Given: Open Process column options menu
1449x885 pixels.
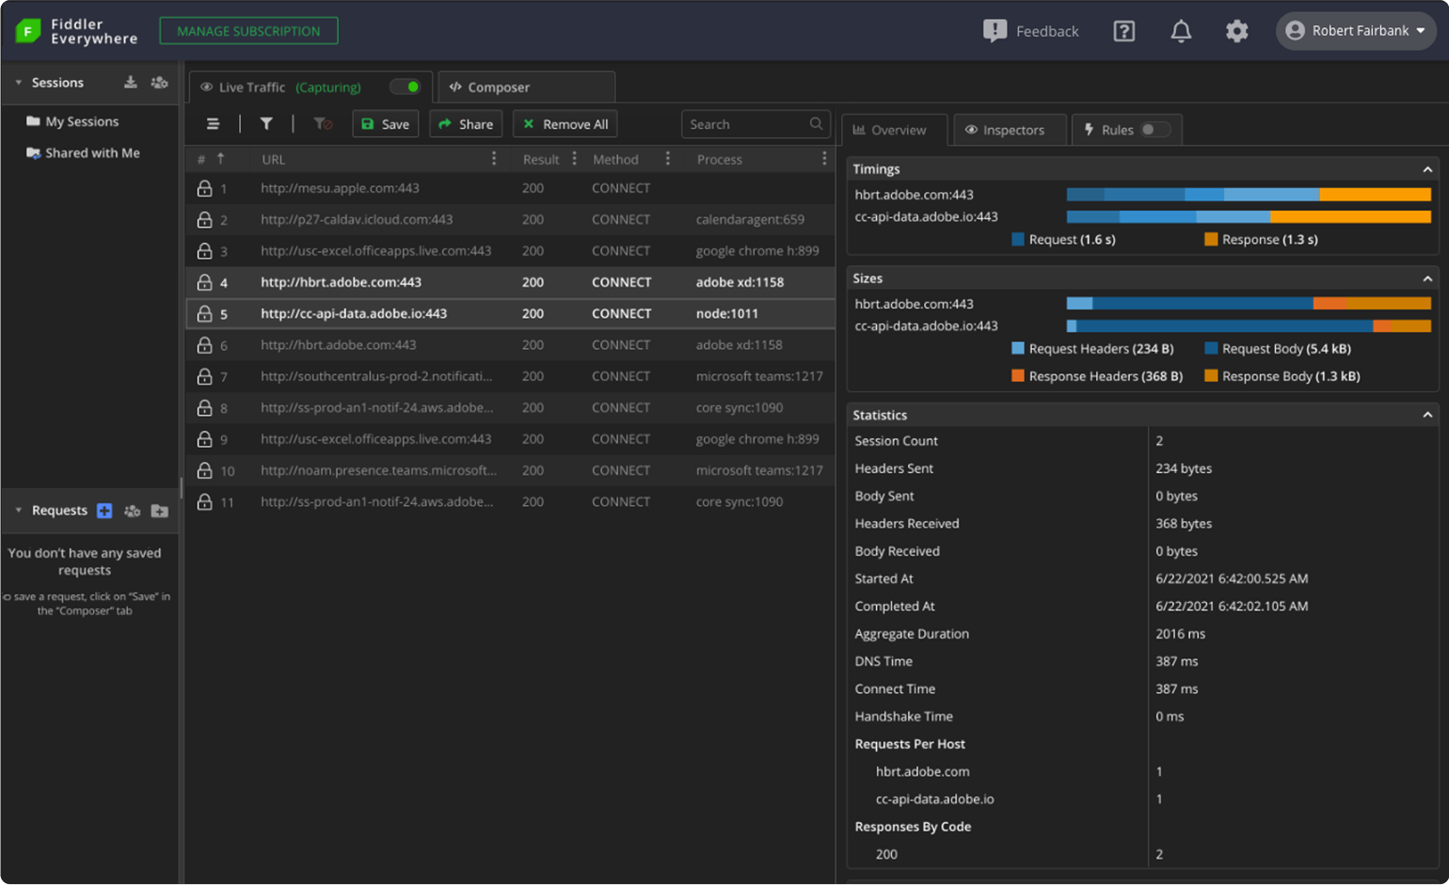Looking at the screenshot, I should [824, 159].
